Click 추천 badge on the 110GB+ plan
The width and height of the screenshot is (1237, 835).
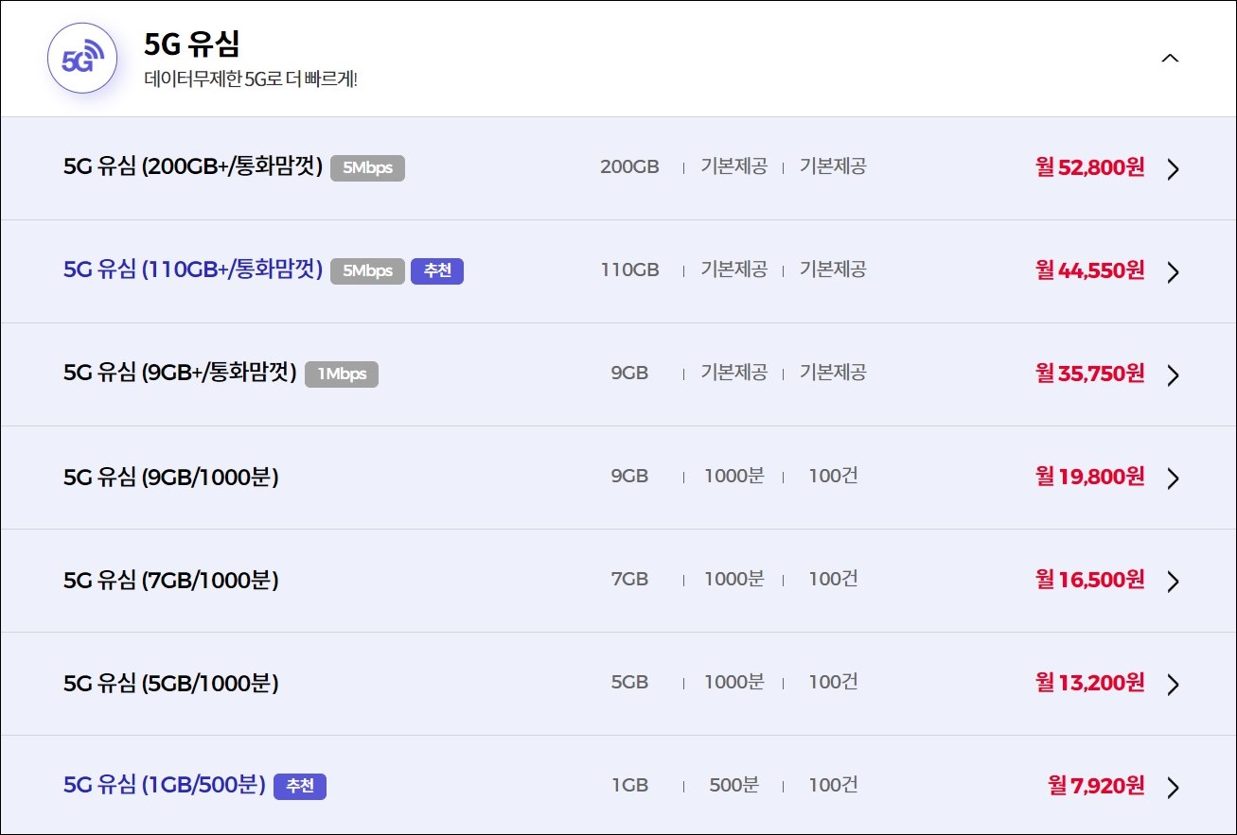pyautogui.click(x=437, y=271)
